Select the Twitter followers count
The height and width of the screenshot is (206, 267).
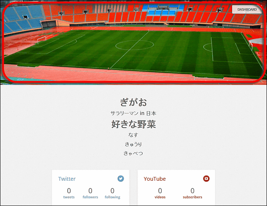(x=90, y=191)
